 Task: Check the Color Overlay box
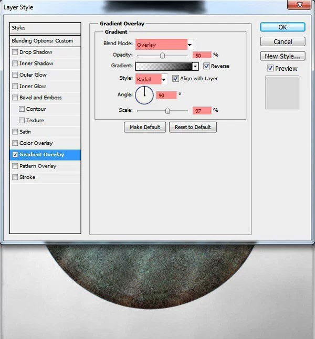[x=15, y=143]
